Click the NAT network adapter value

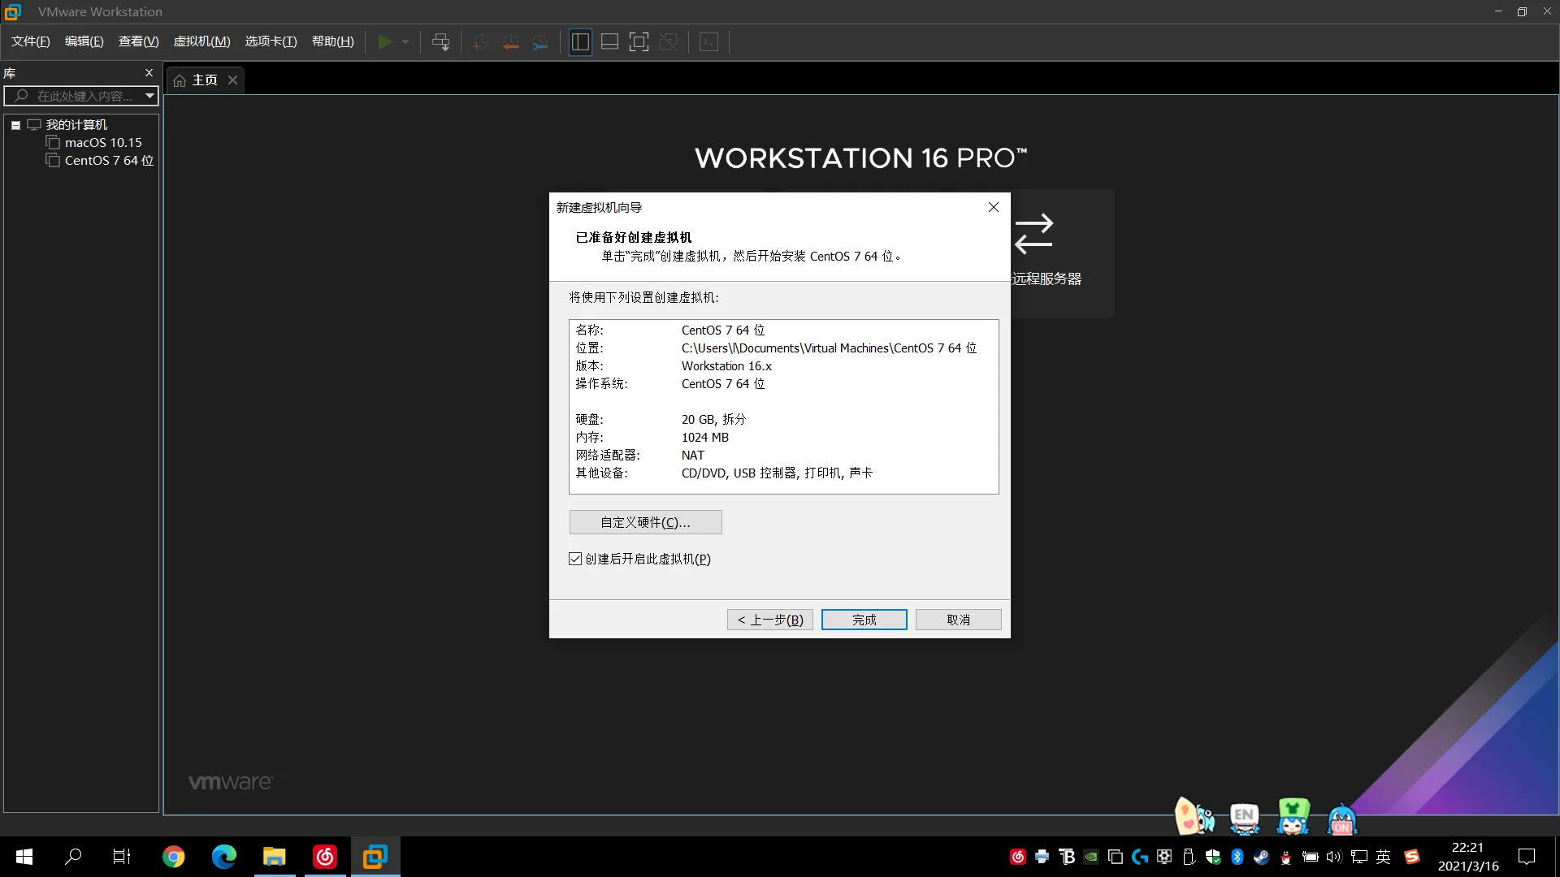[x=693, y=456]
